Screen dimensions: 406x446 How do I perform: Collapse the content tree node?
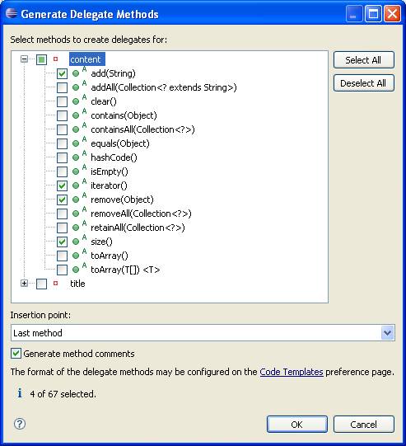[x=24, y=59]
